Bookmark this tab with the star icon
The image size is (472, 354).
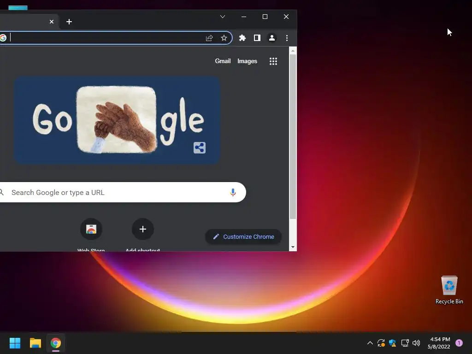[224, 38]
